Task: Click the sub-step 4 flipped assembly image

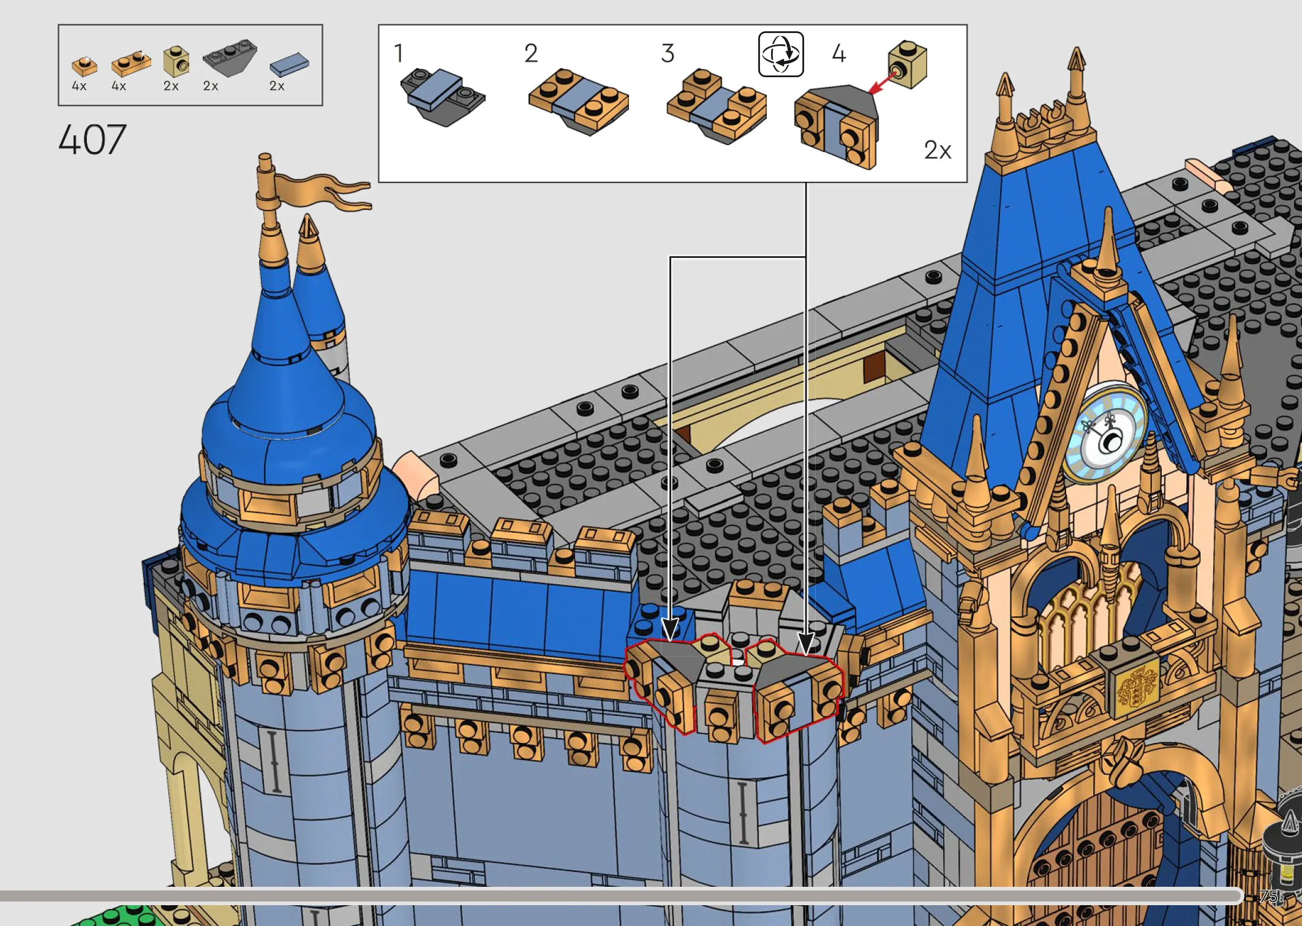Action: (836, 127)
